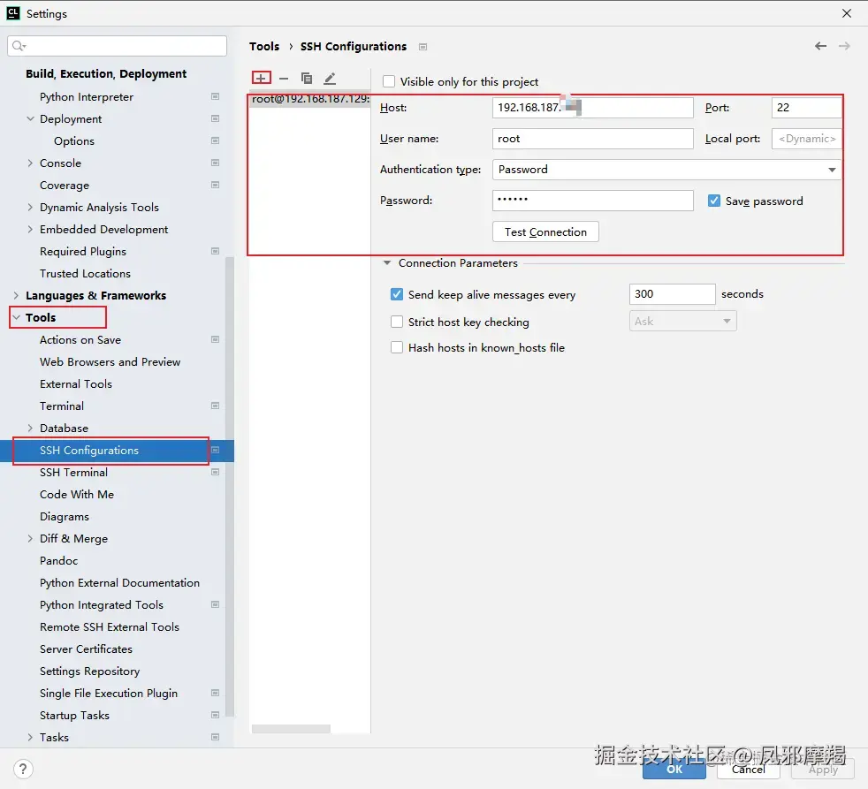Viewport: 868px width, 789px height.
Task: Open the disabled Ask dropdown
Action: [x=682, y=321]
